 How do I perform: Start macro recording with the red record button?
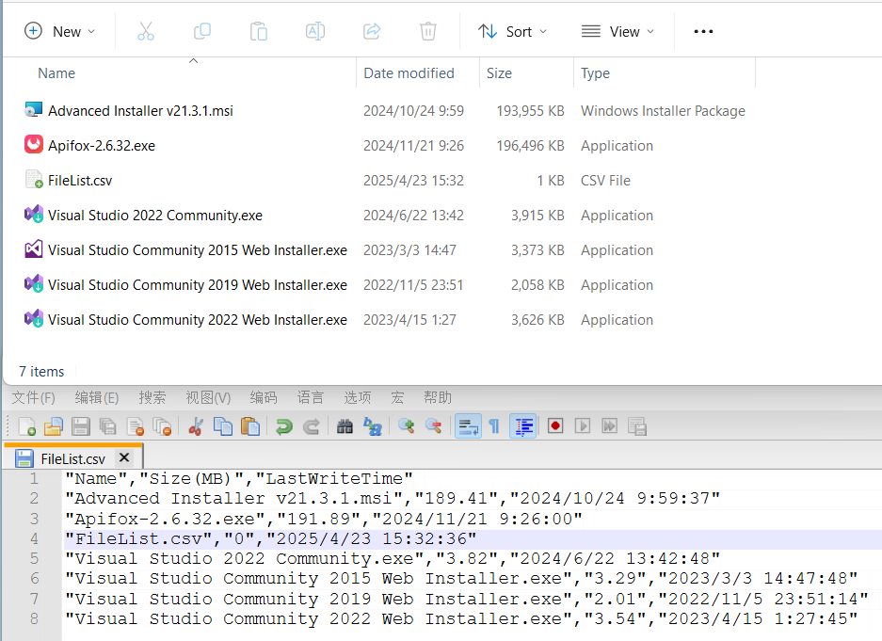555,426
